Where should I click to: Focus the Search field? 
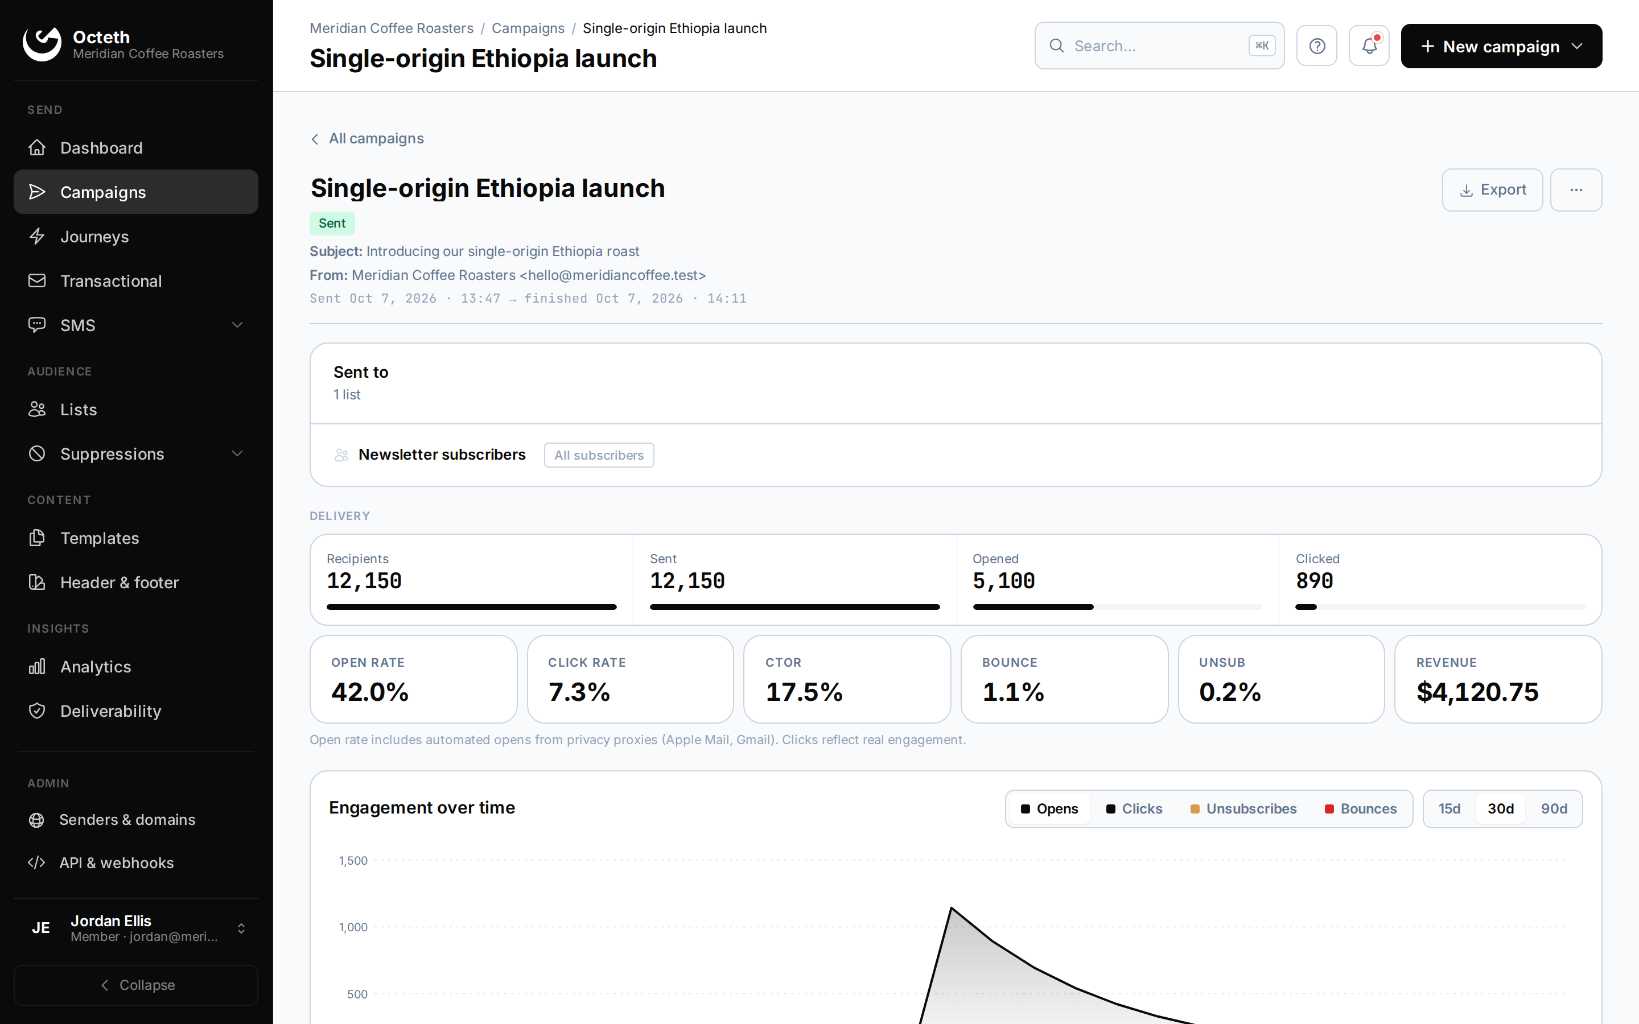point(1159,46)
